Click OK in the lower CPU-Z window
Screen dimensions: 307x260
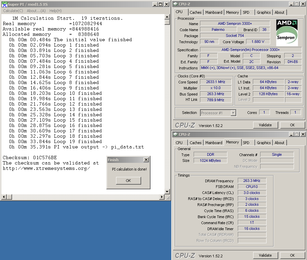pos(292,255)
